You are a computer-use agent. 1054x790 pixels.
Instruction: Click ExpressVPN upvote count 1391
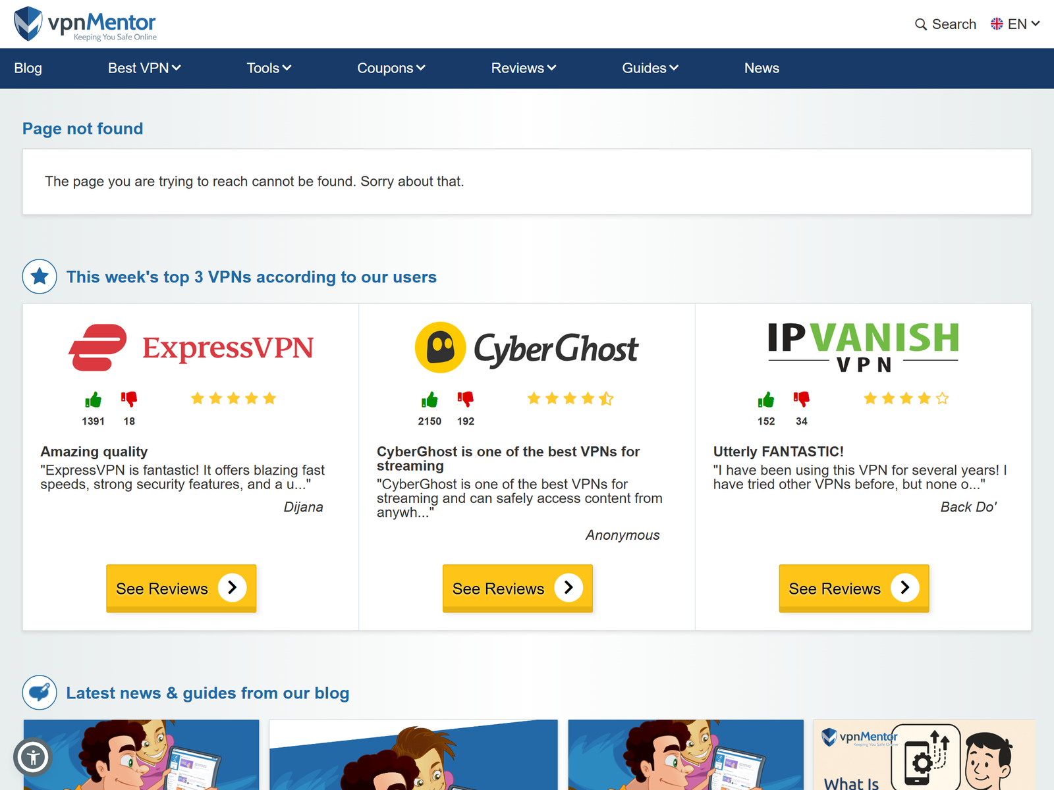[94, 421]
